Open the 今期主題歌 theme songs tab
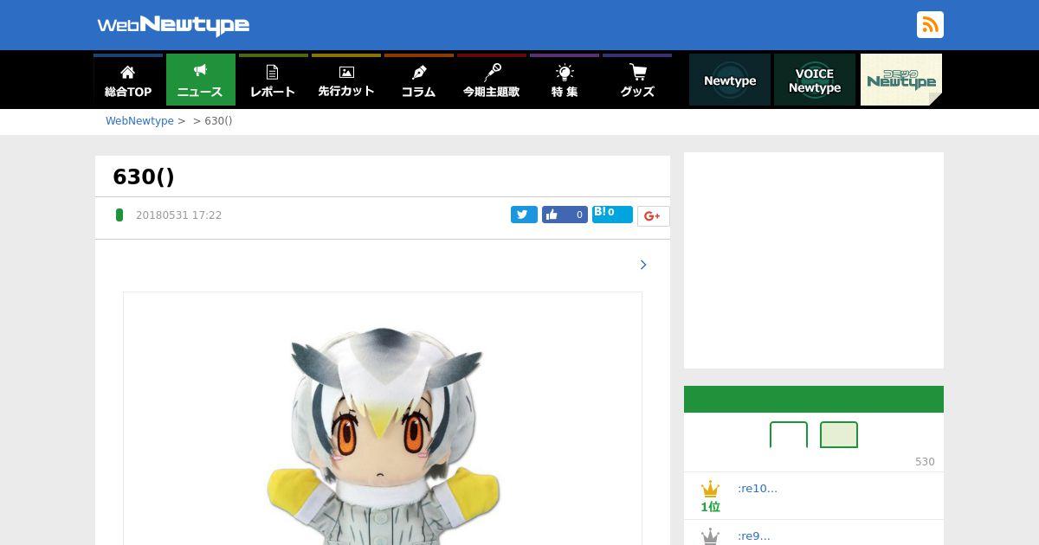The width and height of the screenshot is (1039, 545). [492, 80]
